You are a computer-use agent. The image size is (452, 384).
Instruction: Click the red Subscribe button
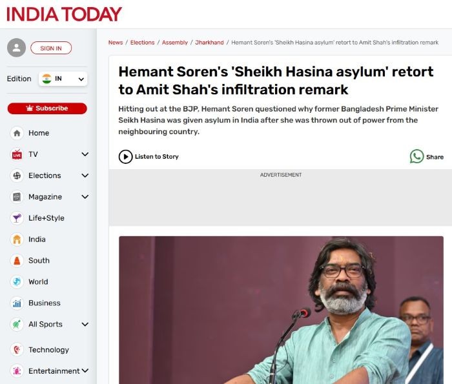pyautogui.click(x=47, y=108)
